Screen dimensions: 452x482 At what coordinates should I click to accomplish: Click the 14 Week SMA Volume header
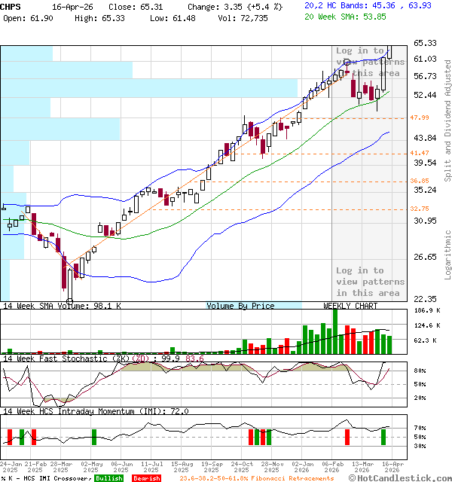[61, 306]
